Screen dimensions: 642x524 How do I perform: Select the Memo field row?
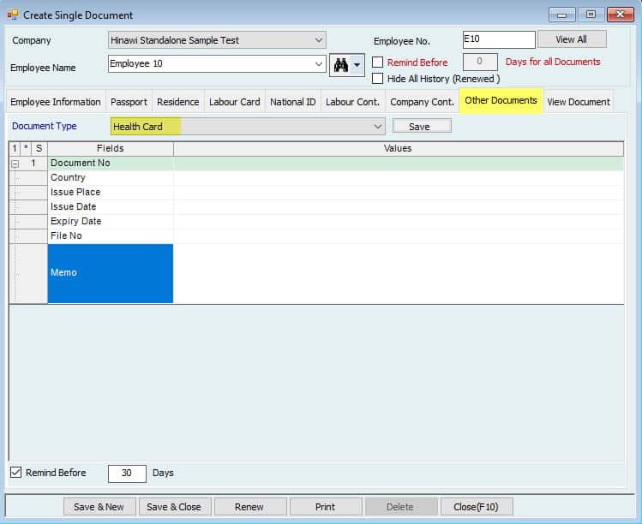coord(110,273)
